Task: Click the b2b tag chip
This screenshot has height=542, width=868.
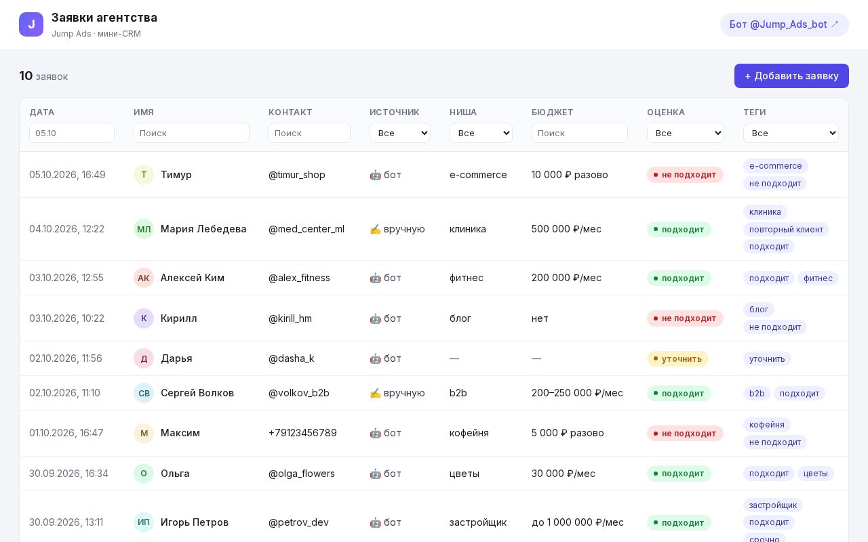Action: pos(757,394)
